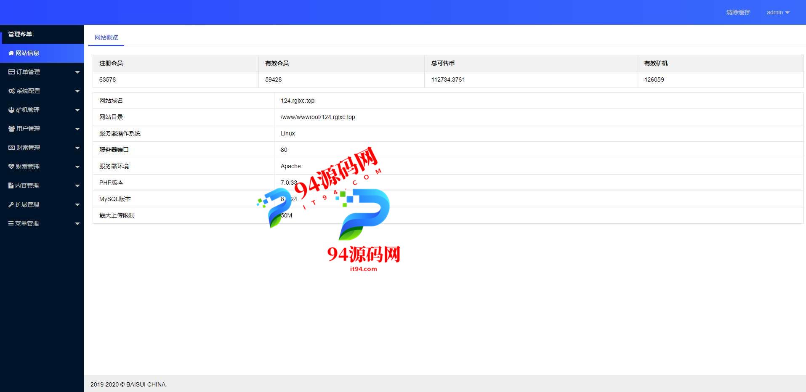Viewport: 806px width, 392px height.
Task: Expand the arrow of heartbeat 财富管理 item
Action: (x=77, y=167)
